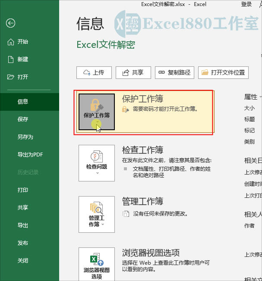
Task: Click the 登录 sign-in link
Action: point(246,4)
